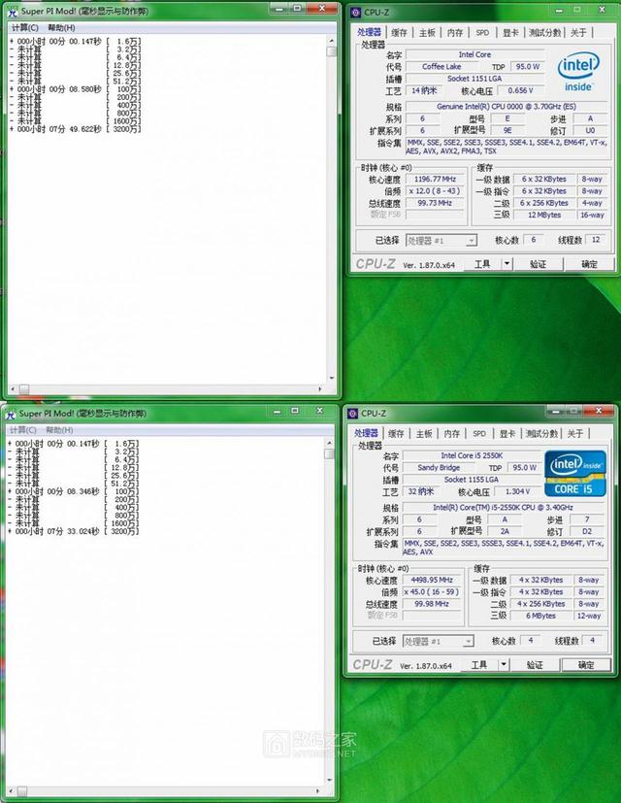
Task: Open the 处理器 #1 dropdown in the Coffee Lake CPU-Z
Action: pyautogui.click(x=441, y=240)
